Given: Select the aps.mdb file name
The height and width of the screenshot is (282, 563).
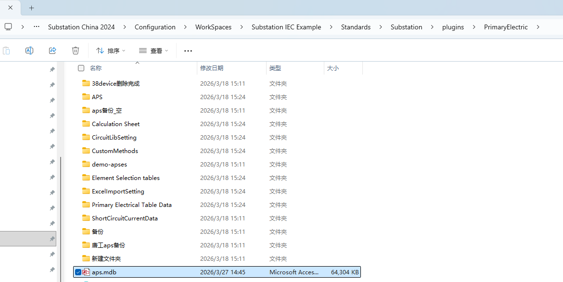Looking at the screenshot, I should click(104, 272).
